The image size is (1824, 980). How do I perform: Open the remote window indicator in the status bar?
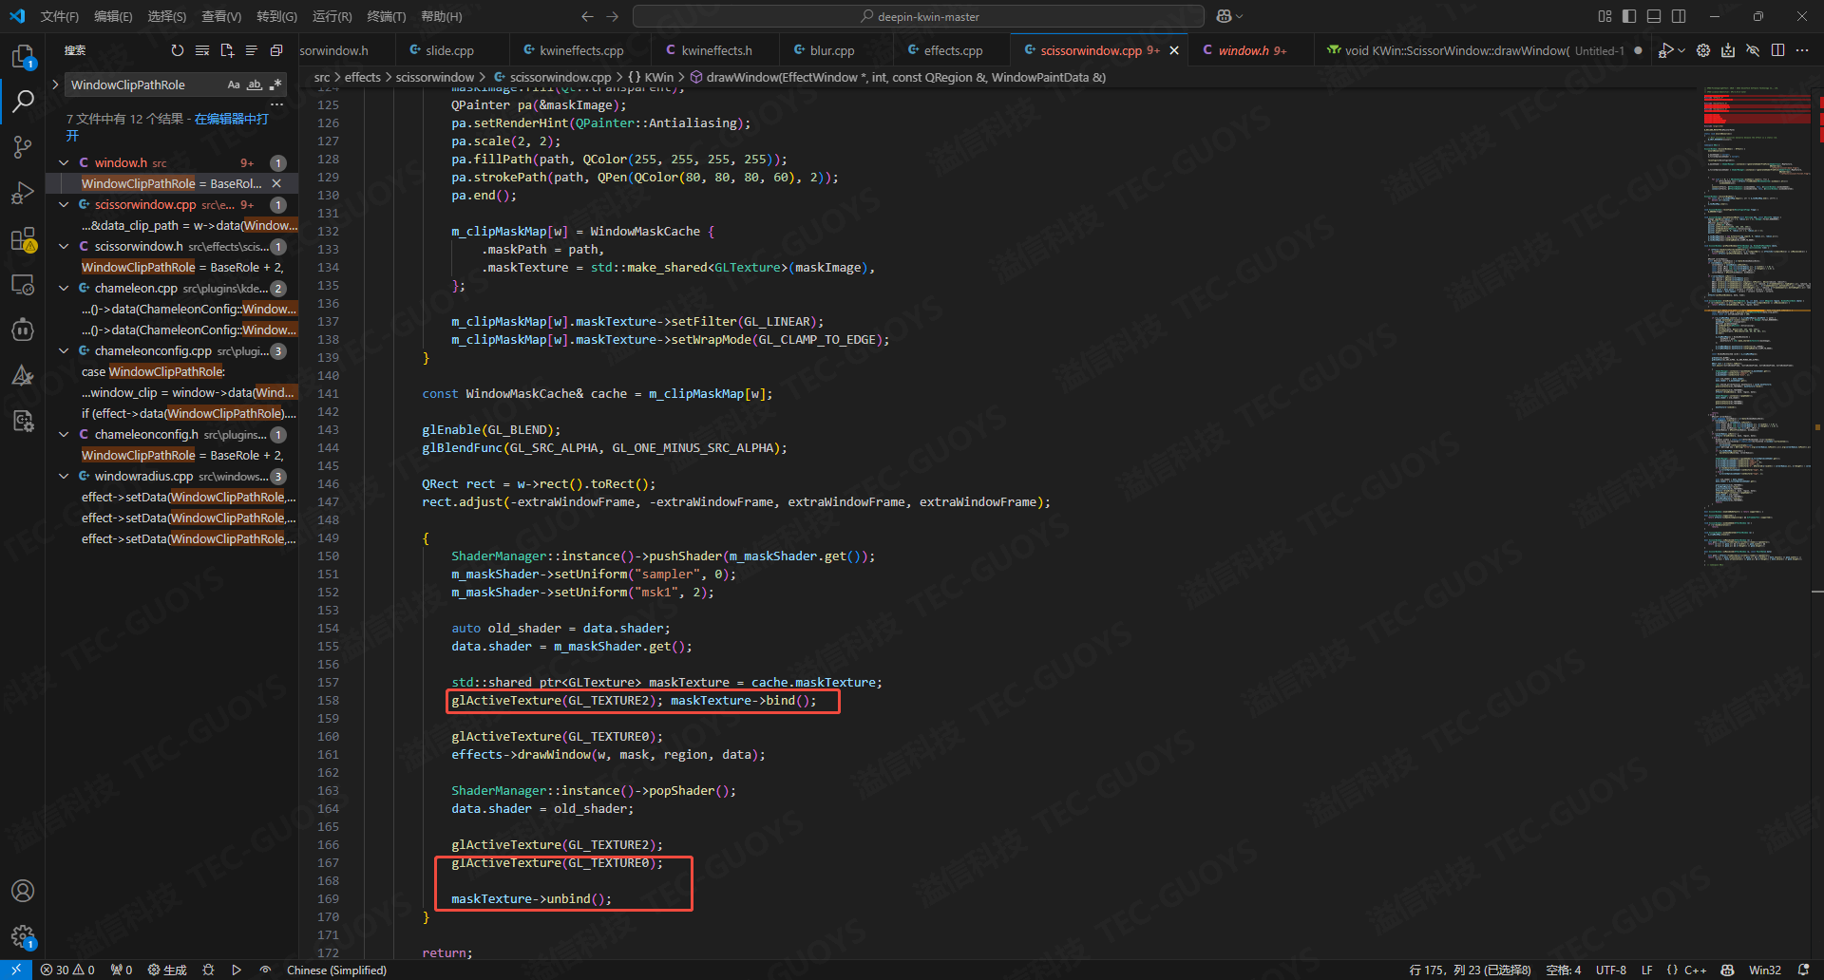pyautogui.click(x=16, y=970)
